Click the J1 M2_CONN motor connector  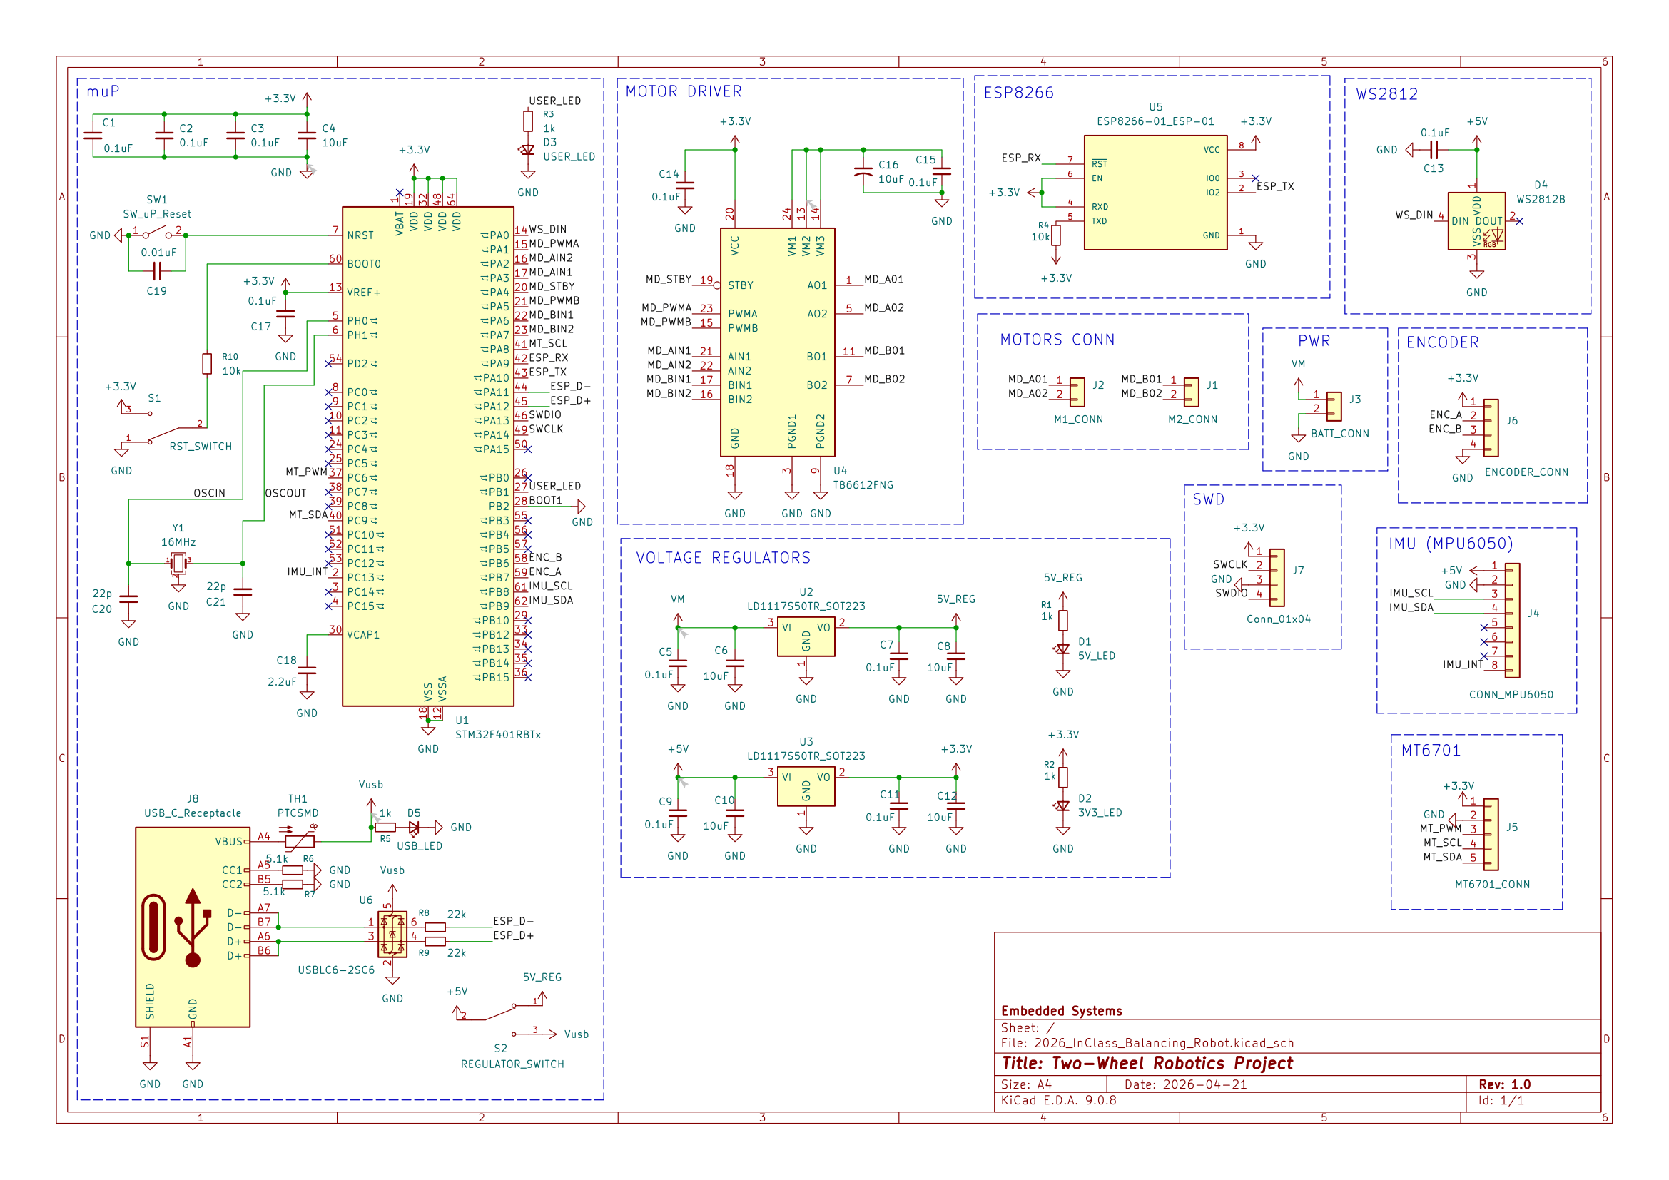click(1192, 392)
